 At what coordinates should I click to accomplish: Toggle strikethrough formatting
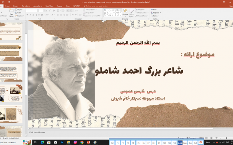[39, 15]
